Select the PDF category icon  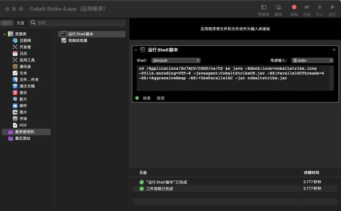[15, 125]
